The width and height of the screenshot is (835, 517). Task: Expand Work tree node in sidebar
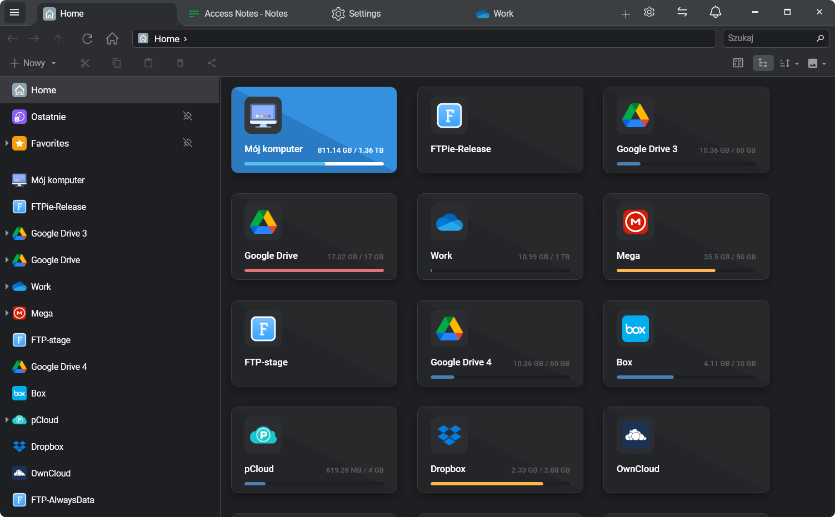pyautogui.click(x=7, y=287)
